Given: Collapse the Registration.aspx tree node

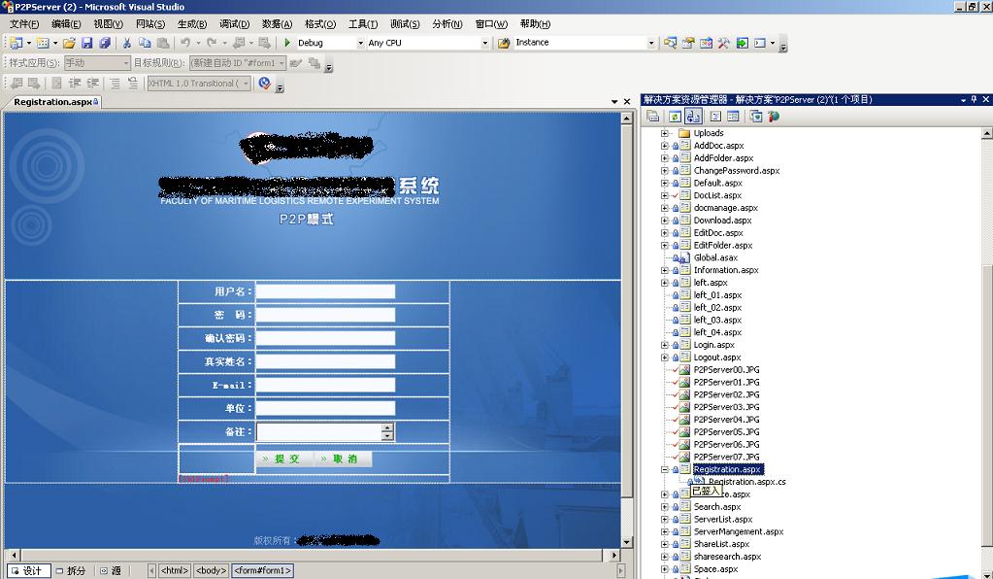Looking at the screenshot, I should coord(664,469).
